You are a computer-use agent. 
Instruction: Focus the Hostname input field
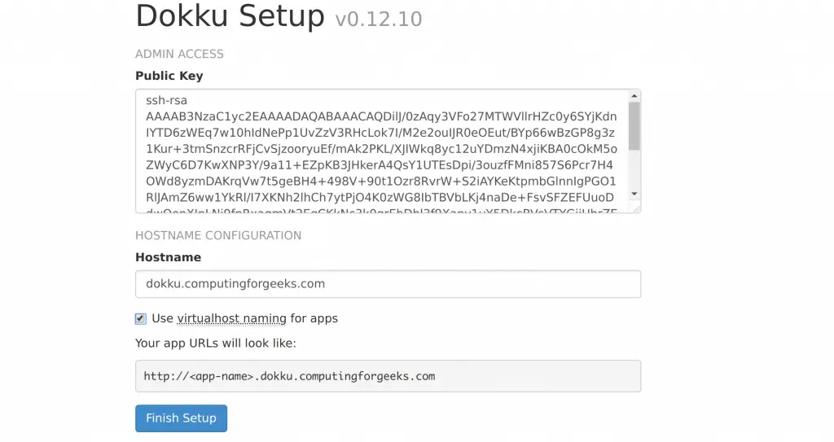coord(388,284)
